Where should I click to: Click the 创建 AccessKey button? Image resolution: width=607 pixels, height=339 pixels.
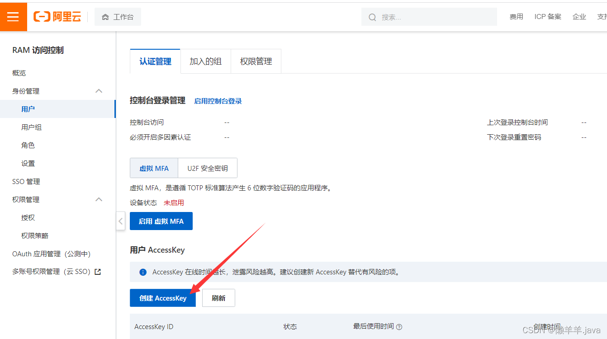pyautogui.click(x=163, y=298)
